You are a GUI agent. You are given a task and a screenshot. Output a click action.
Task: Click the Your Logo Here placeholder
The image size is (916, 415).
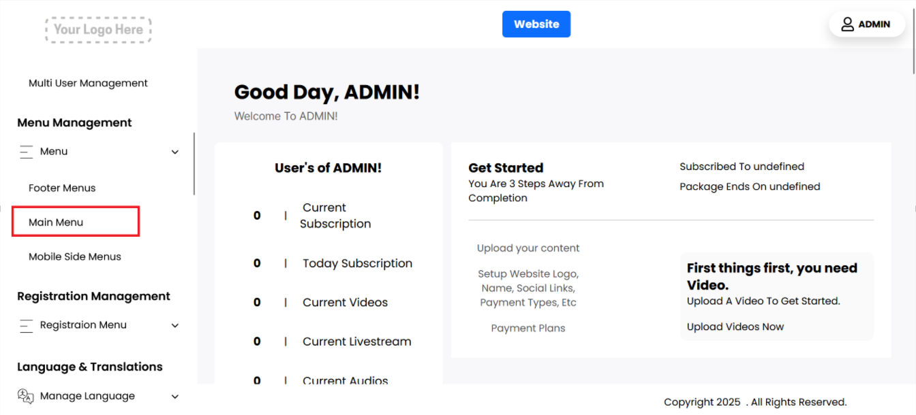pyautogui.click(x=98, y=30)
